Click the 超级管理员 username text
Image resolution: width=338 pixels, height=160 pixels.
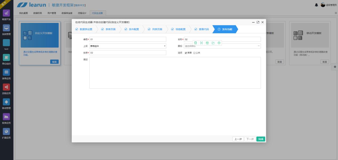[x=331, y=5]
